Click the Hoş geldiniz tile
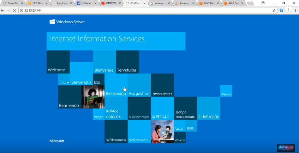Image resolution: width=299 pixels, height=153 pixels. pyautogui.click(x=139, y=85)
